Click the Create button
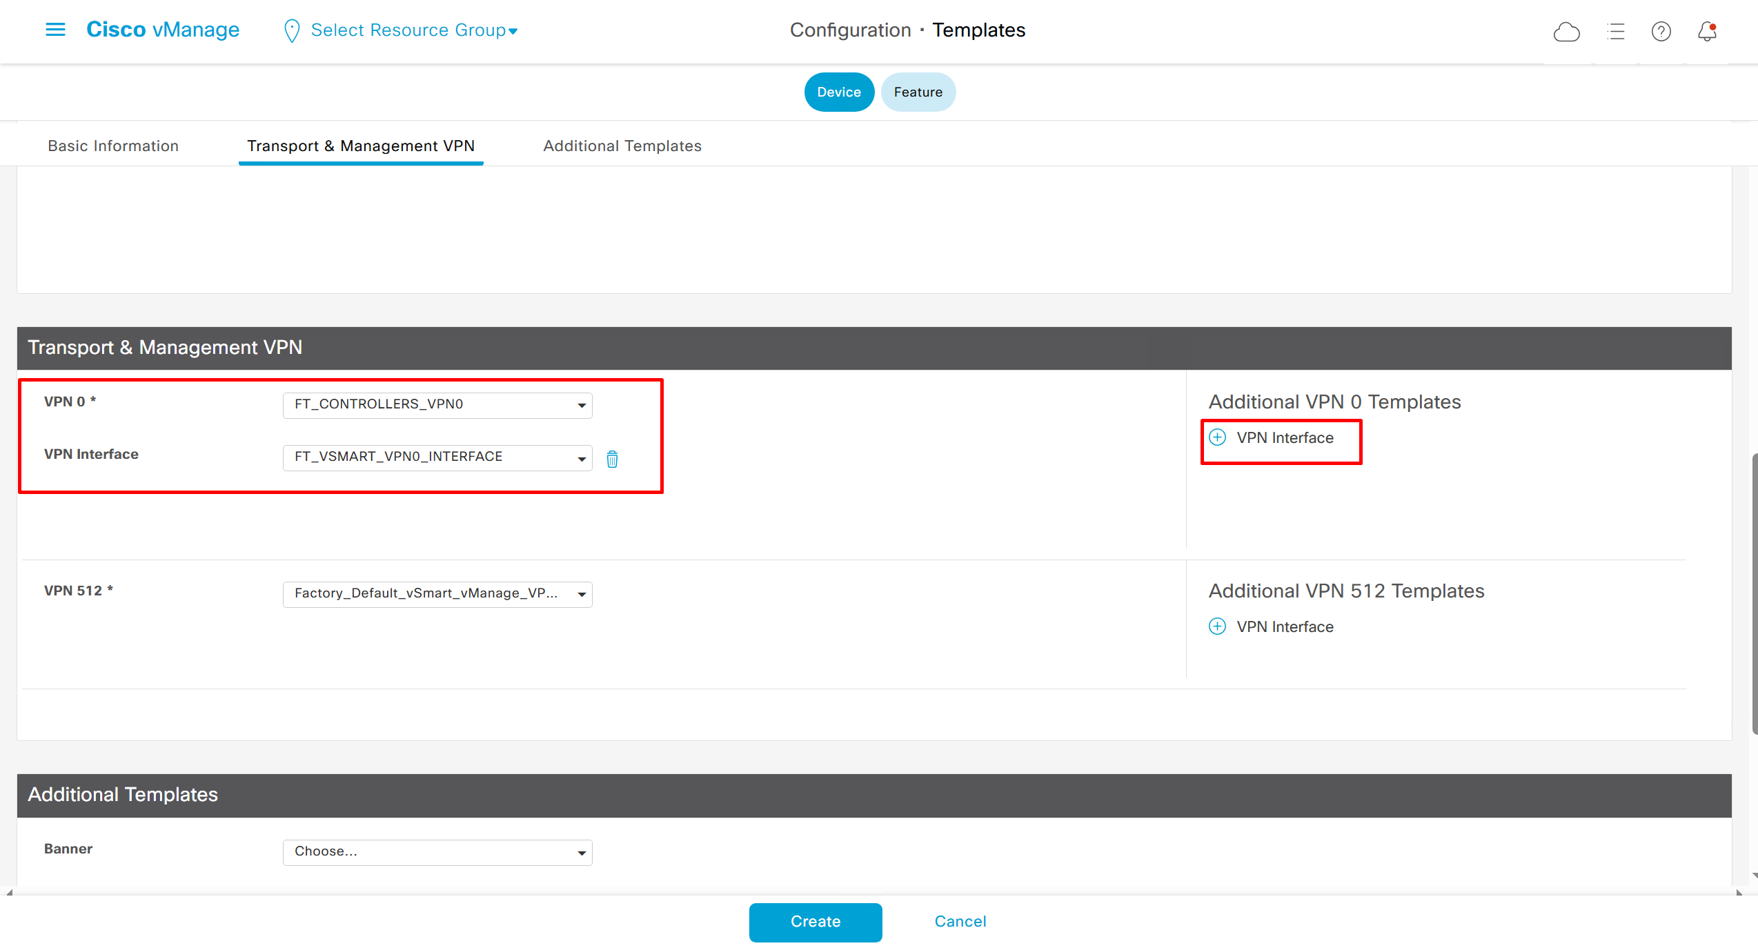This screenshot has height=948, width=1758. 815,922
